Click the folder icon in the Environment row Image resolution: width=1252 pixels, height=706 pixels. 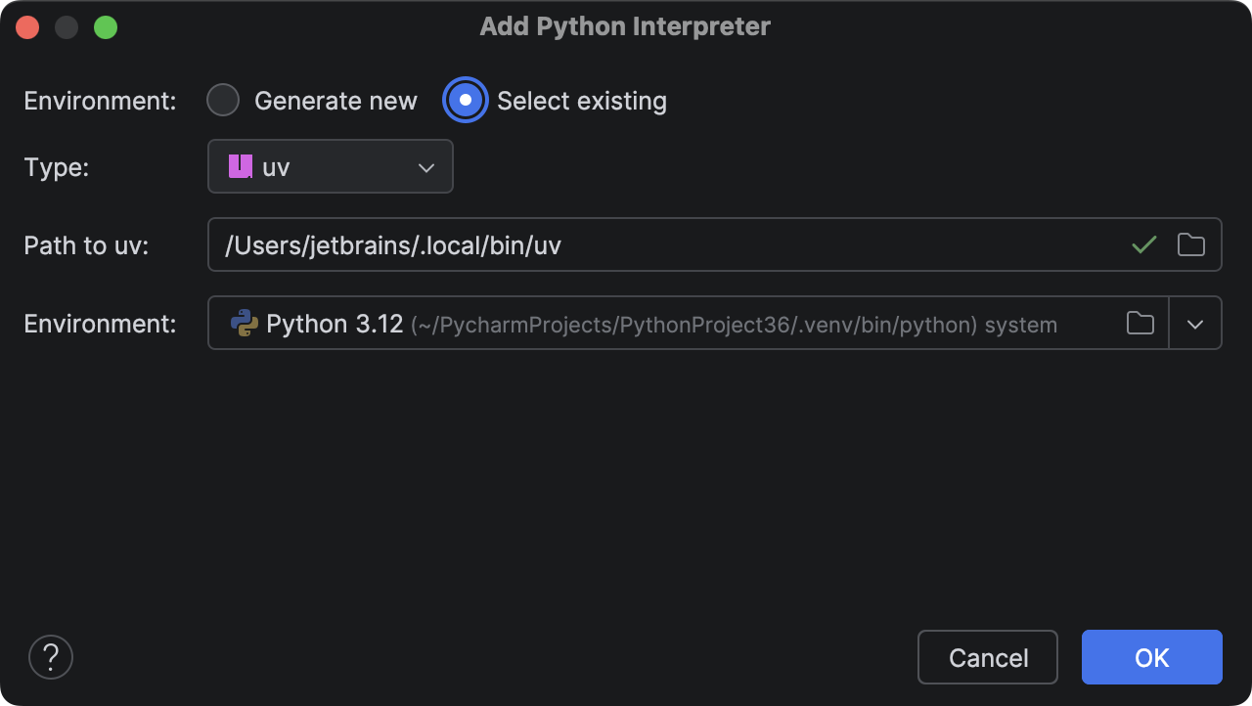(x=1140, y=324)
